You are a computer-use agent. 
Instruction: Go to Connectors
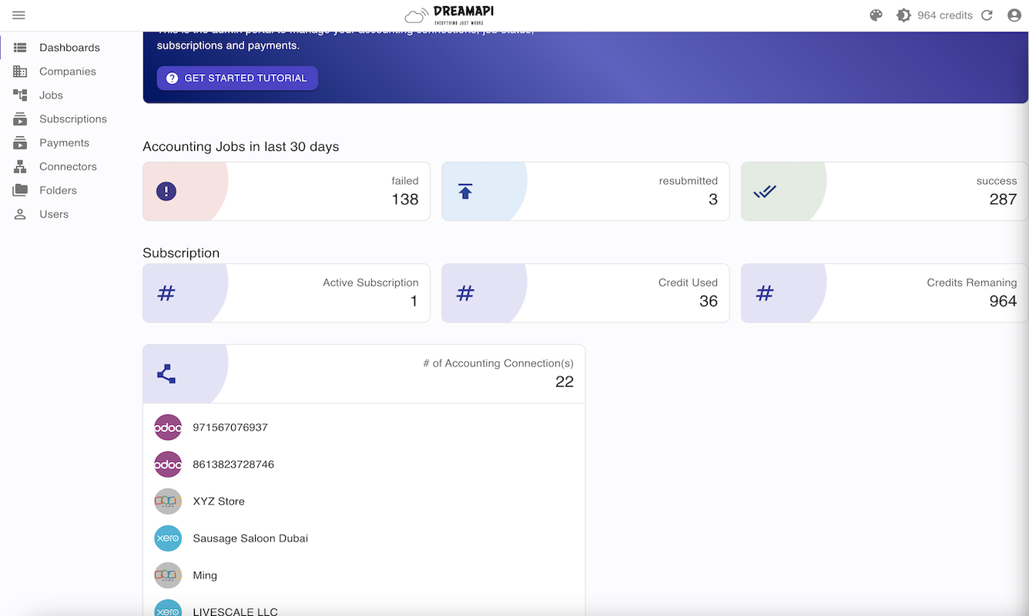point(68,167)
